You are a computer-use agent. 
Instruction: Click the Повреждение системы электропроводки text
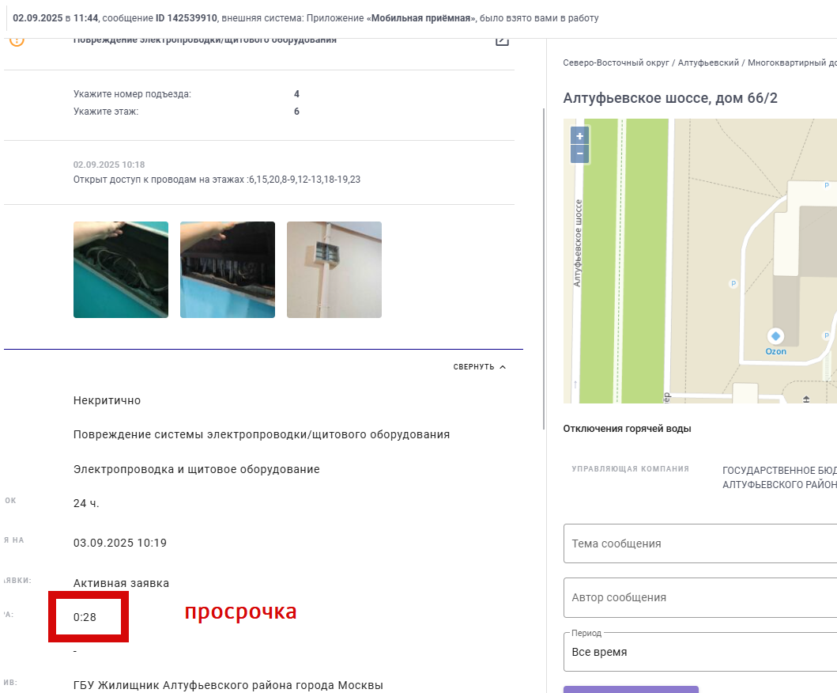262,435
